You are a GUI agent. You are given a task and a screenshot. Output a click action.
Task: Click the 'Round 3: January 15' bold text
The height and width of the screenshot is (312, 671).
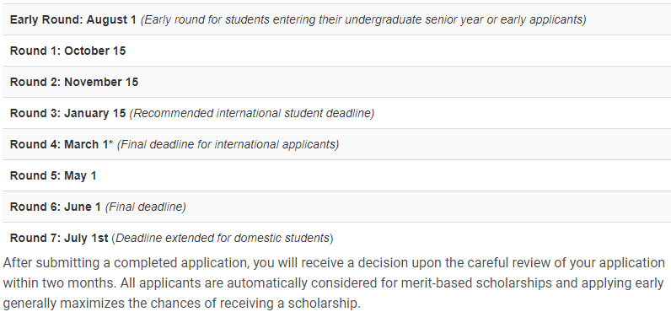tap(68, 113)
